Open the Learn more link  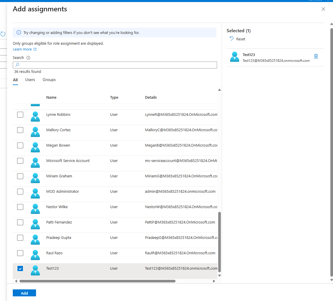pos(22,49)
